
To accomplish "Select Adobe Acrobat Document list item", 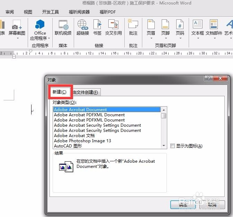I will pos(107,110).
